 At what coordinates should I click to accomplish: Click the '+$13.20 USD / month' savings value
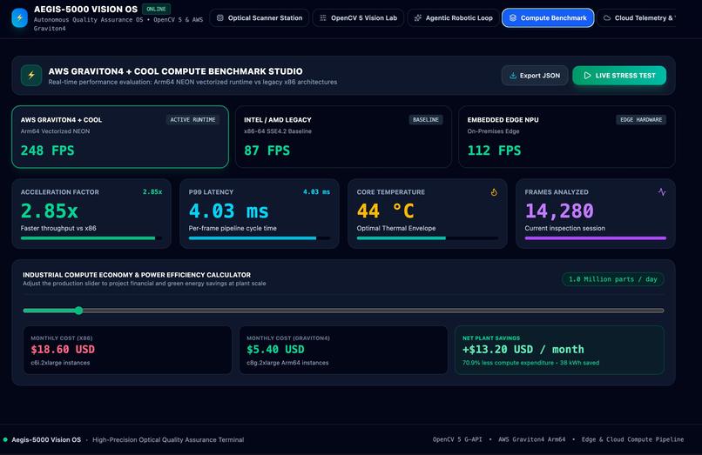523,350
